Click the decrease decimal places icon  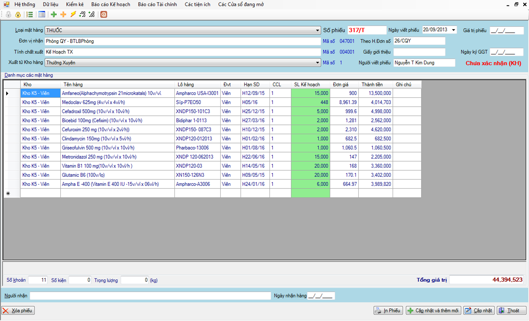(x=92, y=14)
